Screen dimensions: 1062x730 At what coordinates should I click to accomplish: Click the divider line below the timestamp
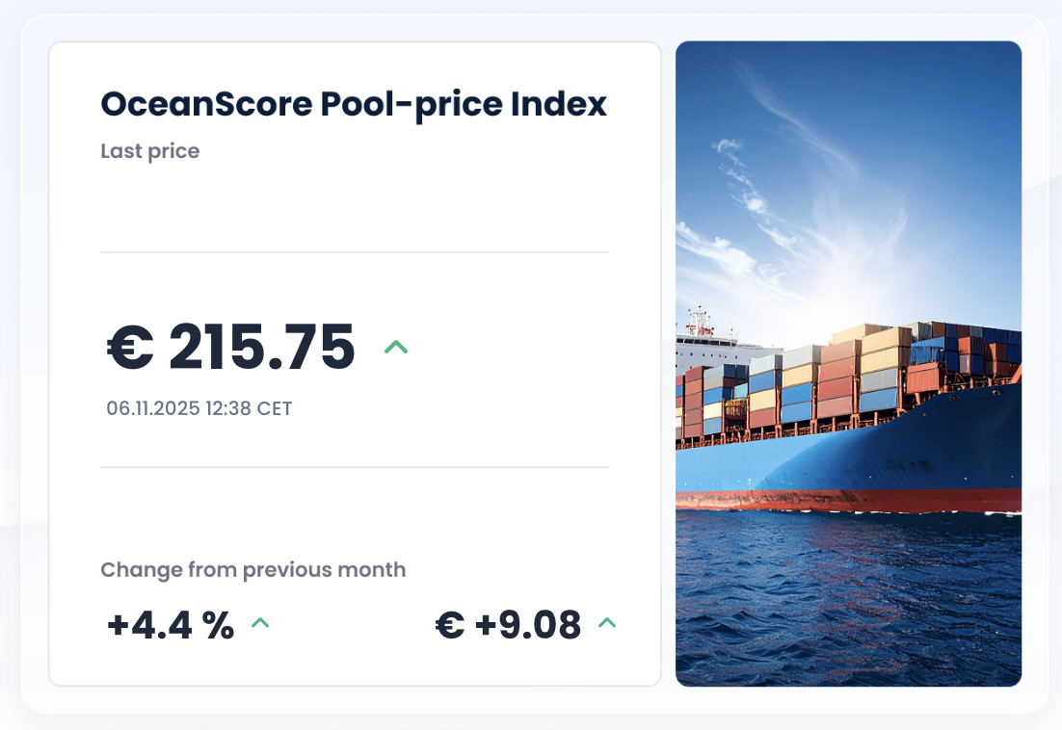pyautogui.click(x=355, y=467)
